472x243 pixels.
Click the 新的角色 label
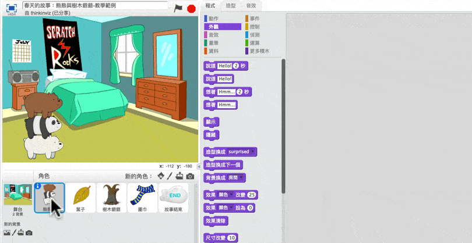coord(139,176)
